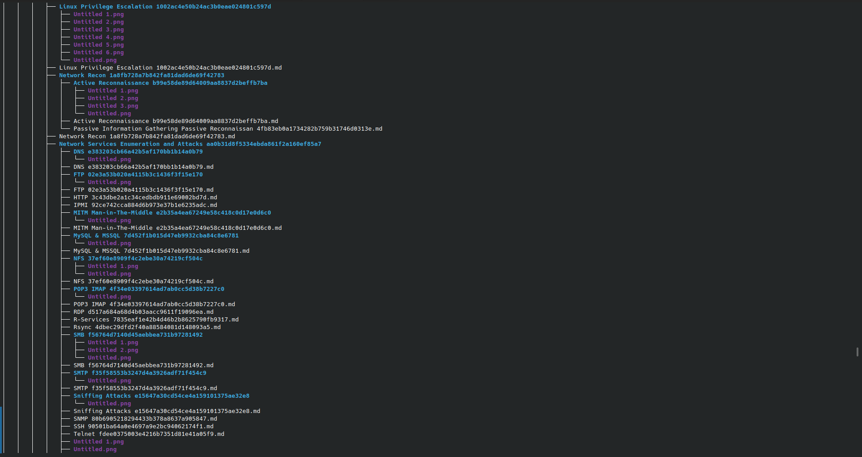Click the IPMI .md file line

pos(145,205)
